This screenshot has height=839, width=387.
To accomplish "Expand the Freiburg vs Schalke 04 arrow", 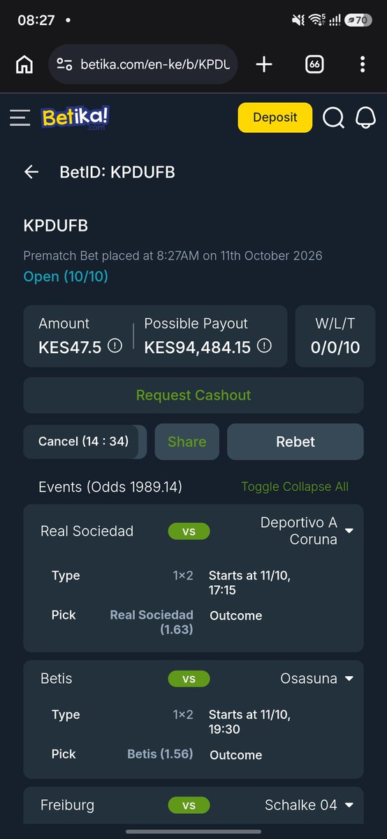I will (x=349, y=805).
